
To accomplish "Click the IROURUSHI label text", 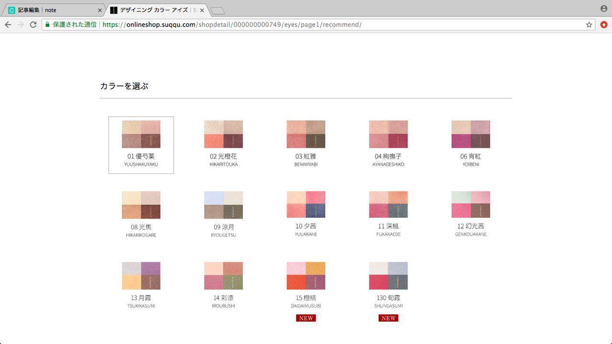I will [x=223, y=306].
